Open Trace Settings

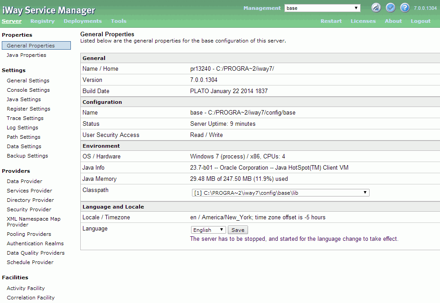point(25,118)
